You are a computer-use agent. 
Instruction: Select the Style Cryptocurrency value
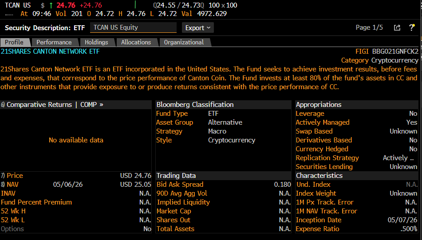point(232,140)
